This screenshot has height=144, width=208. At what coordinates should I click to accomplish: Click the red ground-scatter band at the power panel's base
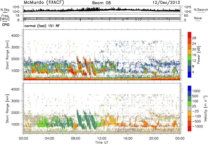click(102, 79)
